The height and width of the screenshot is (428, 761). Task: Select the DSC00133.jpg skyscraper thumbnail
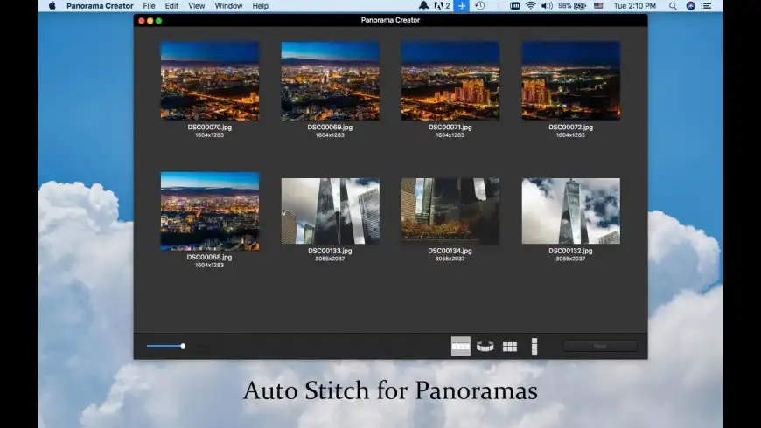(330, 211)
